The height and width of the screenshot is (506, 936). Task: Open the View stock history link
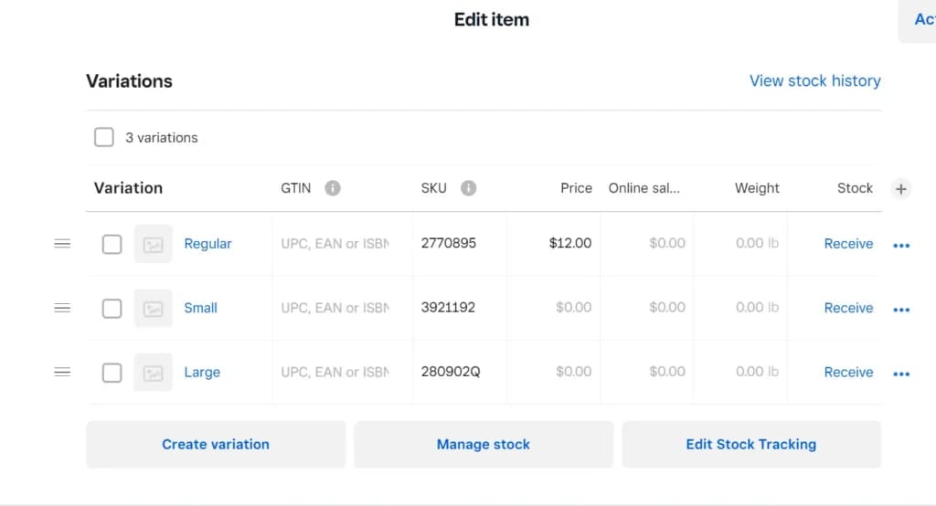(x=814, y=80)
